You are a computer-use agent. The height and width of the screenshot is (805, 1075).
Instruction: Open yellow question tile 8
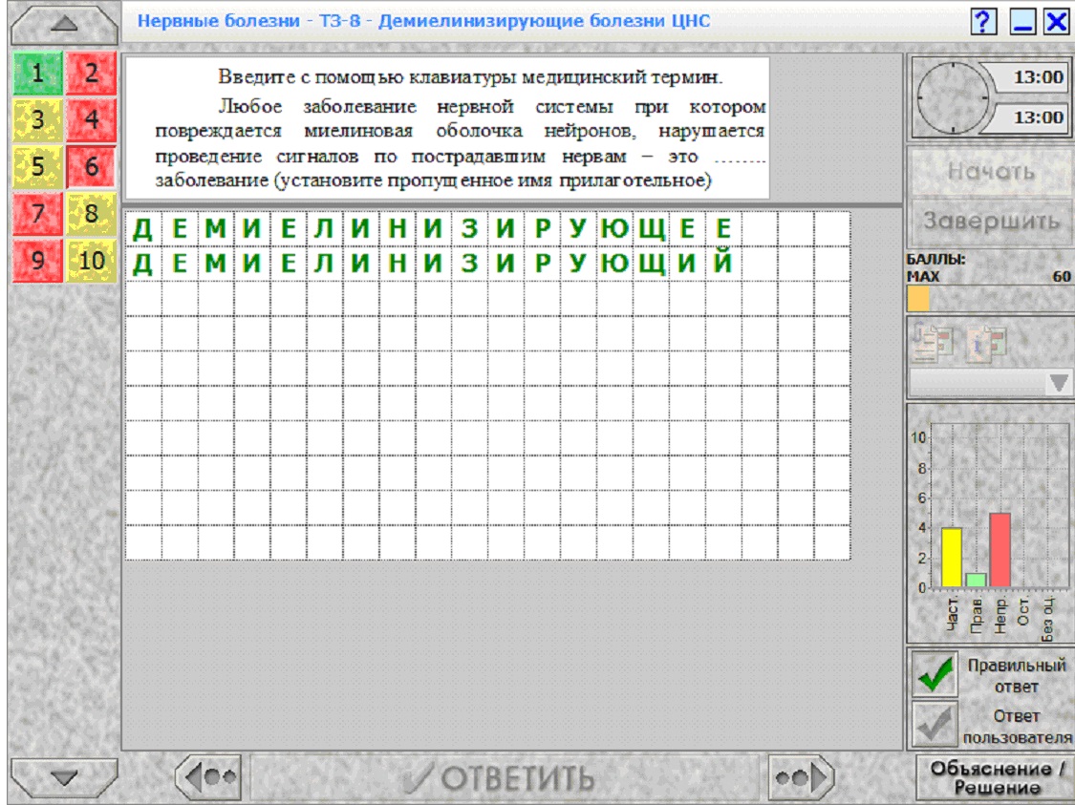pos(91,213)
